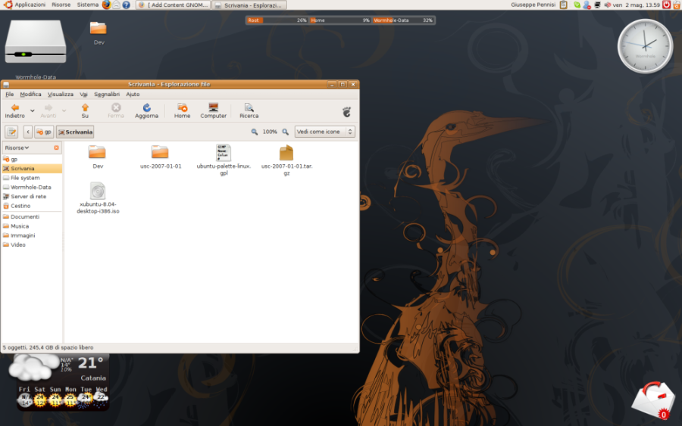Click the user status tray icon
682x426 pixels.
coord(587,5)
